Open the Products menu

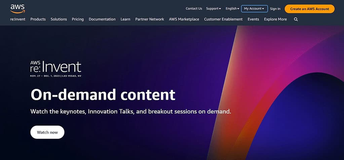coord(38,19)
